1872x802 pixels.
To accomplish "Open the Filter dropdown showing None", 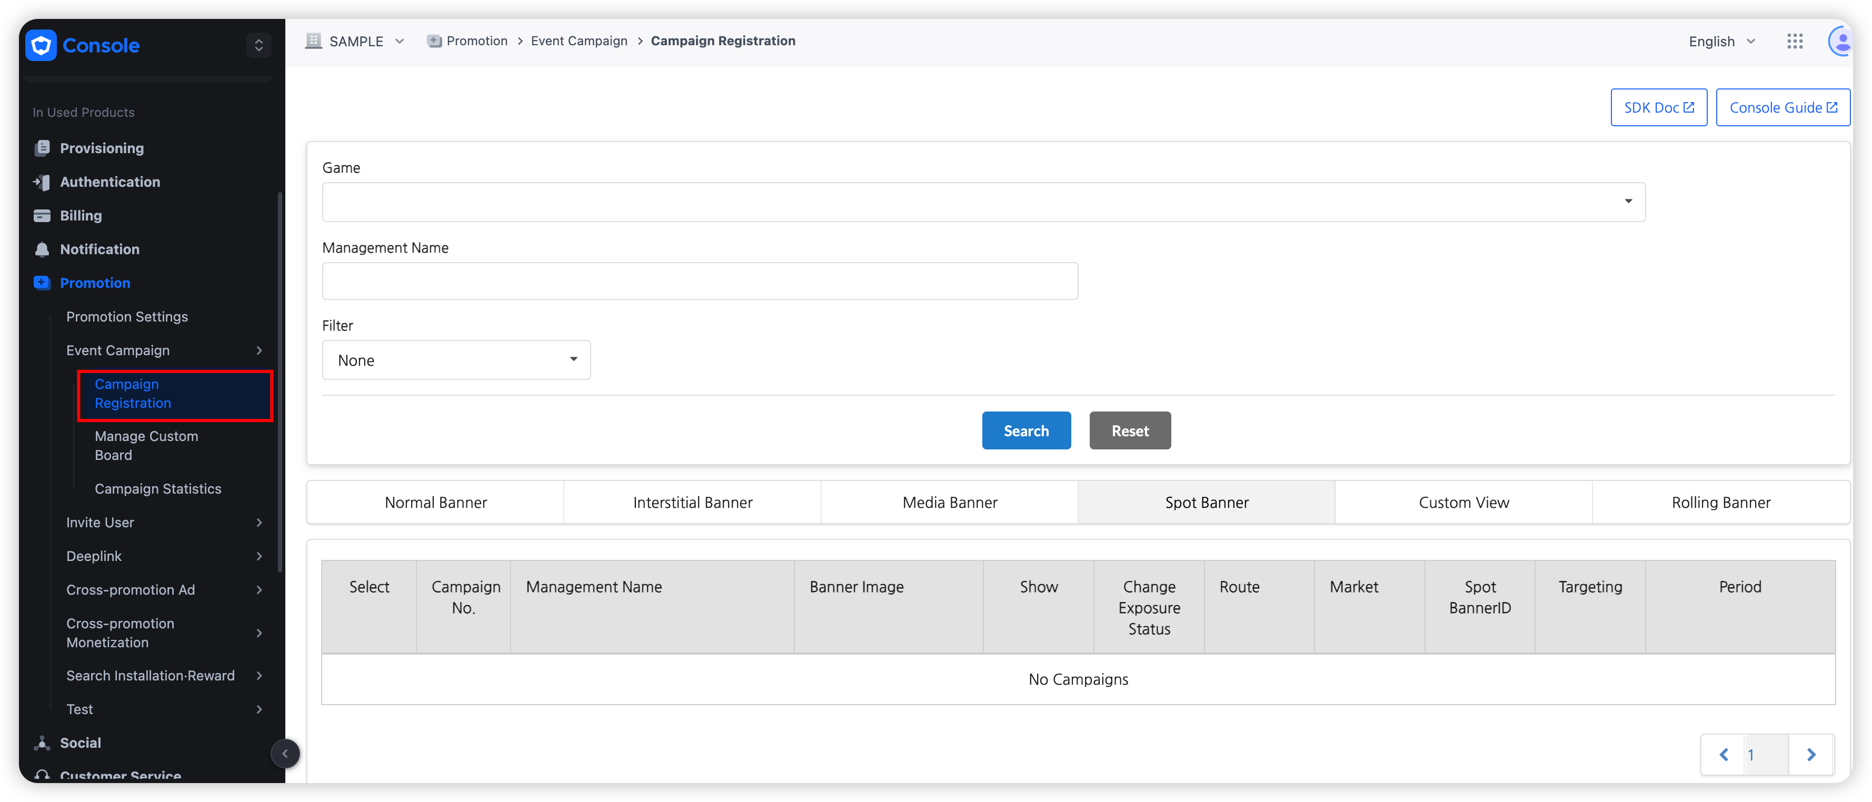I will [456, 360].
